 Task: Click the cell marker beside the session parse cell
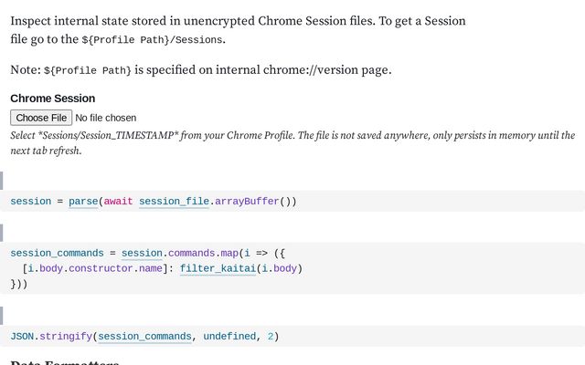point(2,180)
